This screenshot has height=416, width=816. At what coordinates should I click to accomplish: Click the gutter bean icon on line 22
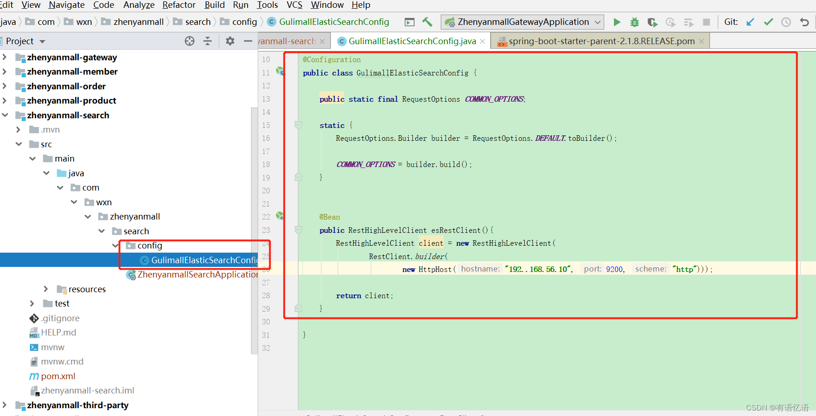pyautogui.click(x=280, y=215)
